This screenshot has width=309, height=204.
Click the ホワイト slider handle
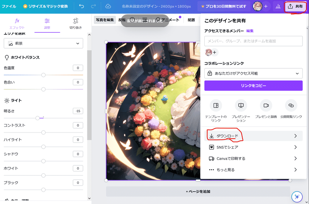coord(43,175)
